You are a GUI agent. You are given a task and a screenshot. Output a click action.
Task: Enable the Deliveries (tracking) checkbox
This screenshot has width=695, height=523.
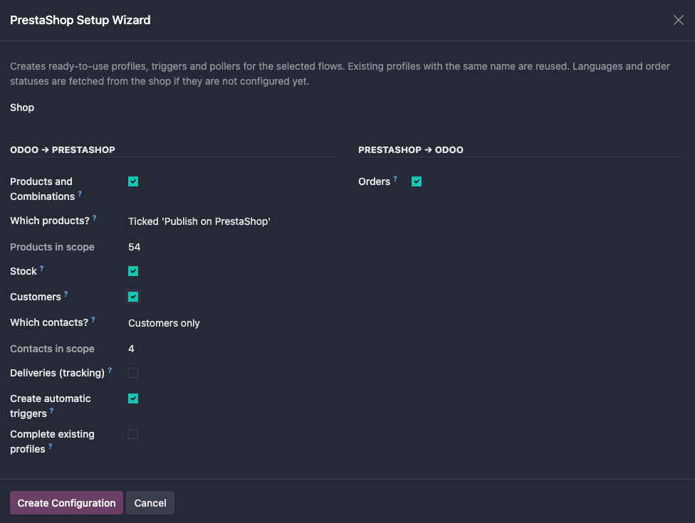point(133,373)
